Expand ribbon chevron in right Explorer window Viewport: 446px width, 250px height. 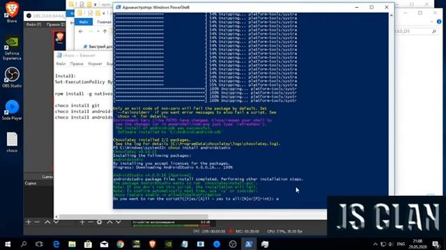tap(432, 22)
